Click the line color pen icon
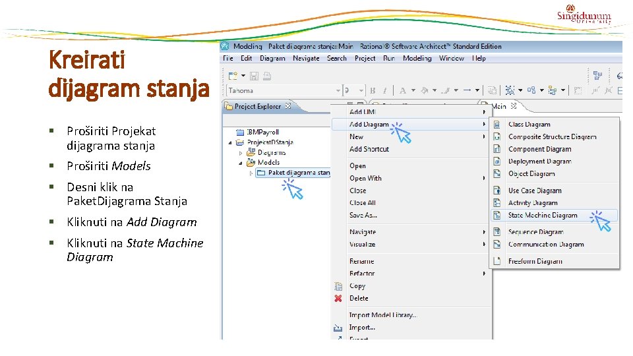Viewport: 633px width, 356px height. tap(446, 90)
